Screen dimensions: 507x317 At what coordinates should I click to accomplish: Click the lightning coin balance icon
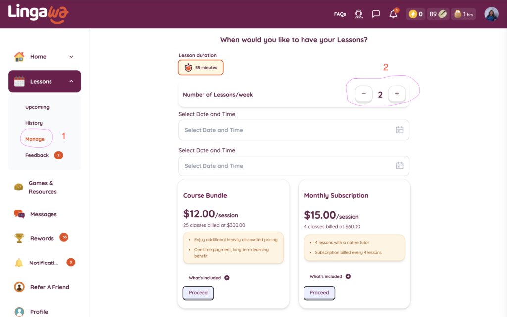pyautogui.click(x=413, y=14)
